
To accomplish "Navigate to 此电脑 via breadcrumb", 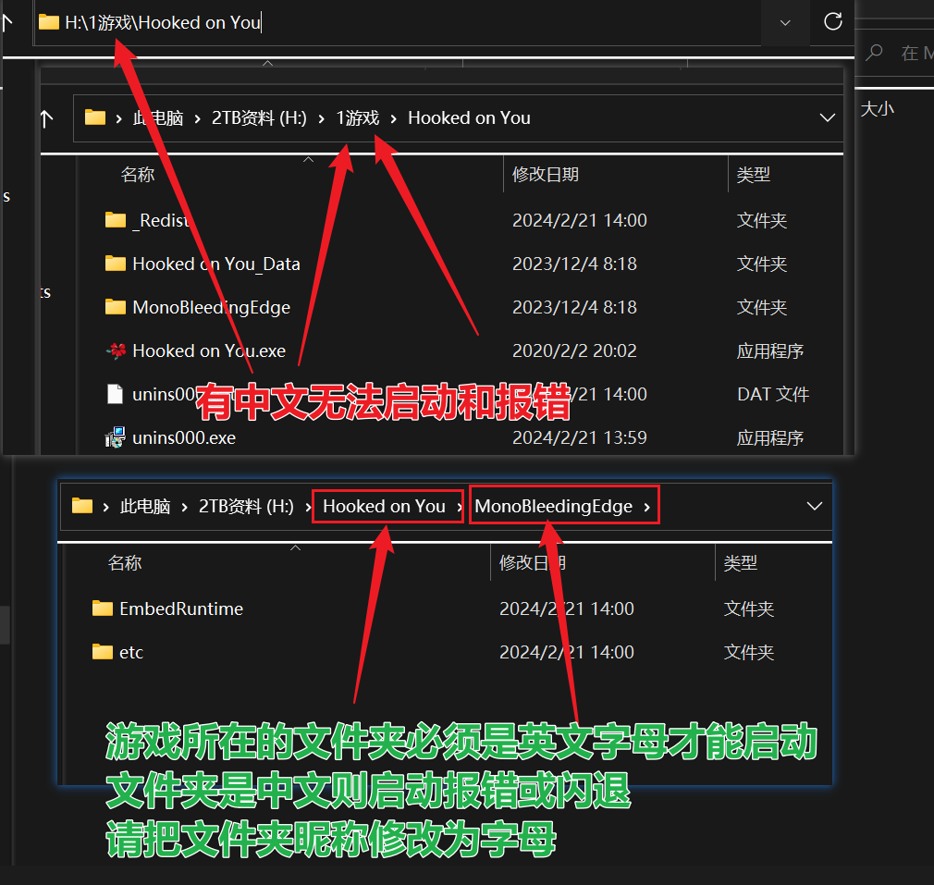I will (158, 118).
